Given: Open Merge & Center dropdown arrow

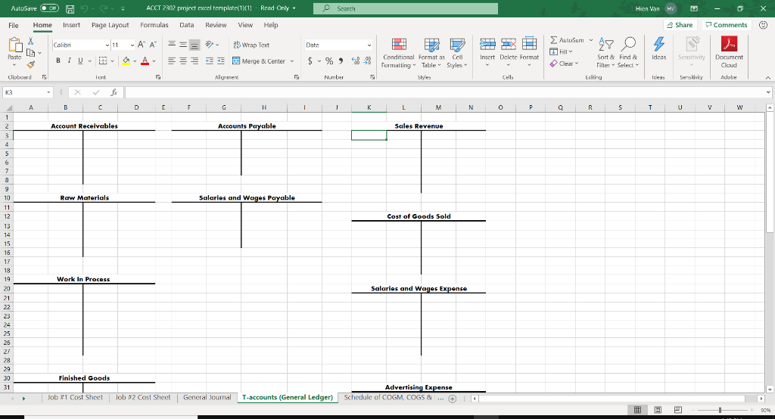Looking at the screenshot, I should click(292, 61).
